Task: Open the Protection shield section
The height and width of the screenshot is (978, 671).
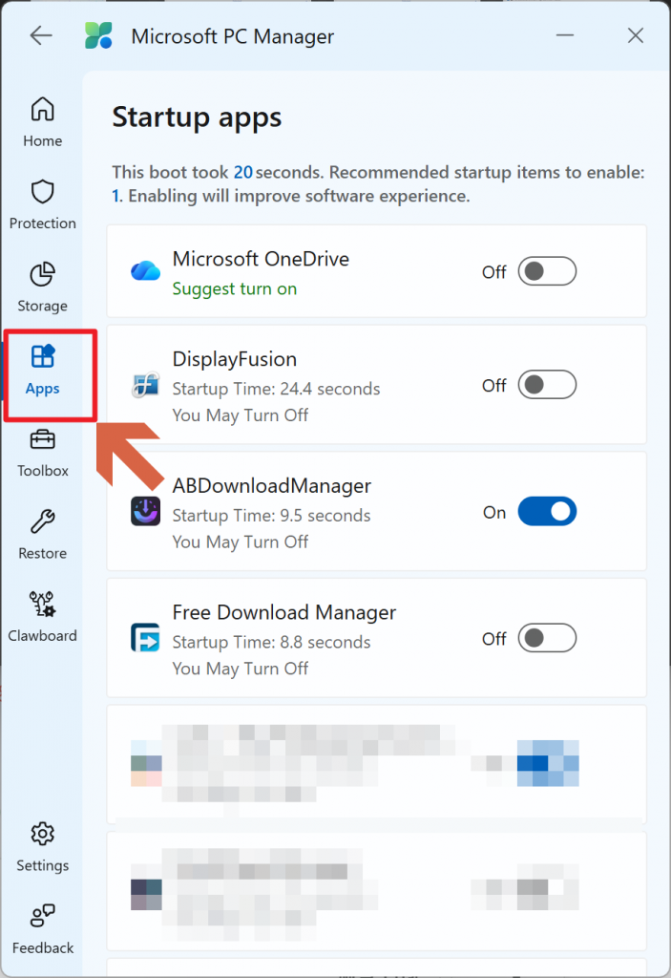Action: click(x=42, y=204)
